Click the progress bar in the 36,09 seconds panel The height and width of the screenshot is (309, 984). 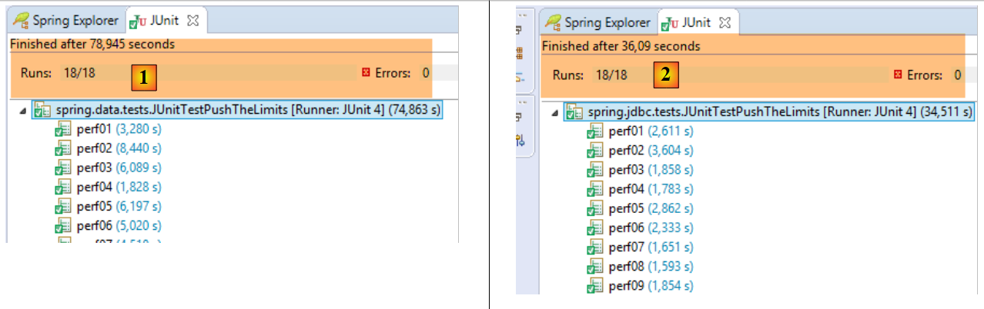[770, 75]
